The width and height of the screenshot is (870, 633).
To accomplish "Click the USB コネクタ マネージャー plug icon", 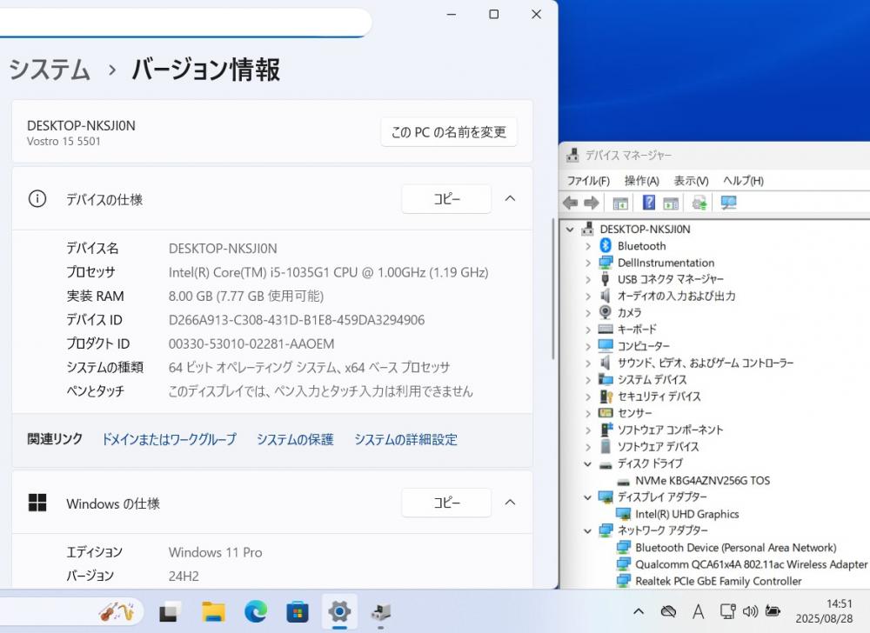I will pyautogui.click(x=606, y=279).
